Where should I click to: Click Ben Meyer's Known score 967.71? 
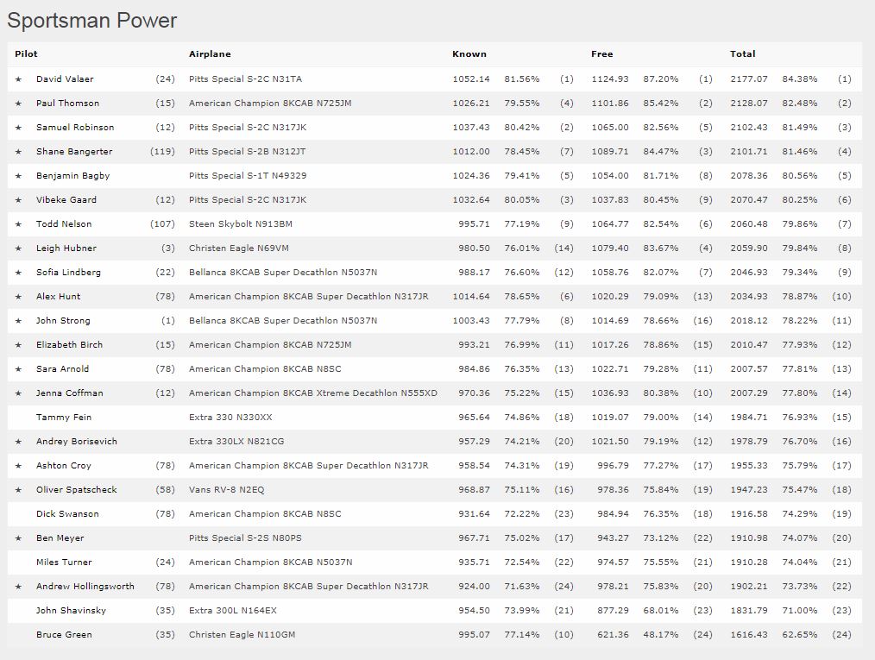click(x=474, y=538)
